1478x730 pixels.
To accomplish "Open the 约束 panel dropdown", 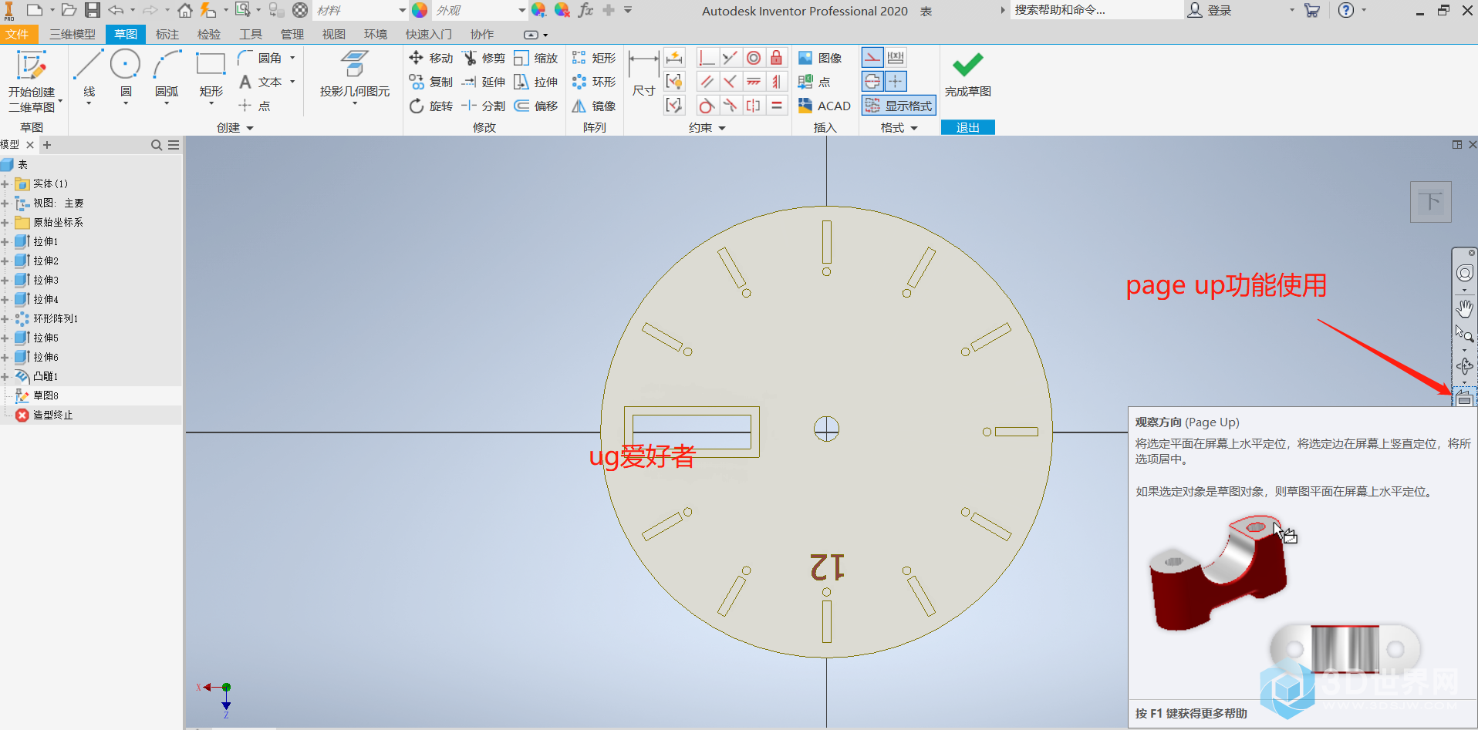I will point(707,128).
